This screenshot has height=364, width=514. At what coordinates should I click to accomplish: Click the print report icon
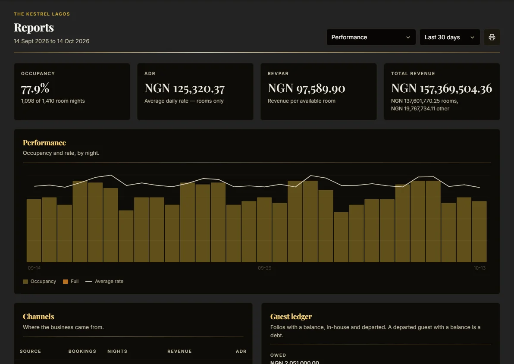[492, 37]
